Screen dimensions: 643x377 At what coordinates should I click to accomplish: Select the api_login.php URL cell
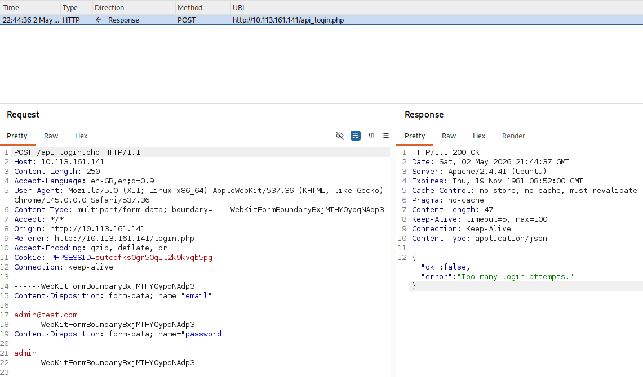coord(289,20)
